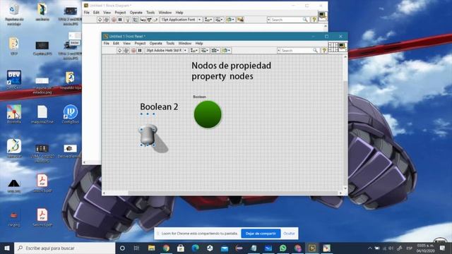Image resolution: width=452 pixels, height=254 pixels.
Task: Click Run Continuously in Front Panel toolbar
Action: click(126, 50)
